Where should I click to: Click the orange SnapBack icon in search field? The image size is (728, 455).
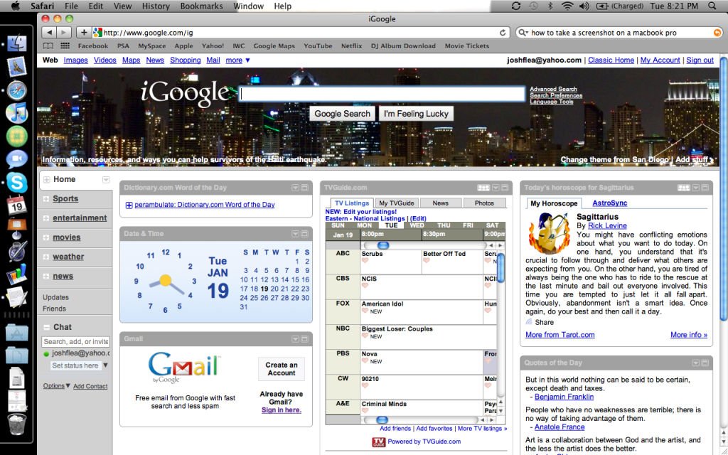717,33
